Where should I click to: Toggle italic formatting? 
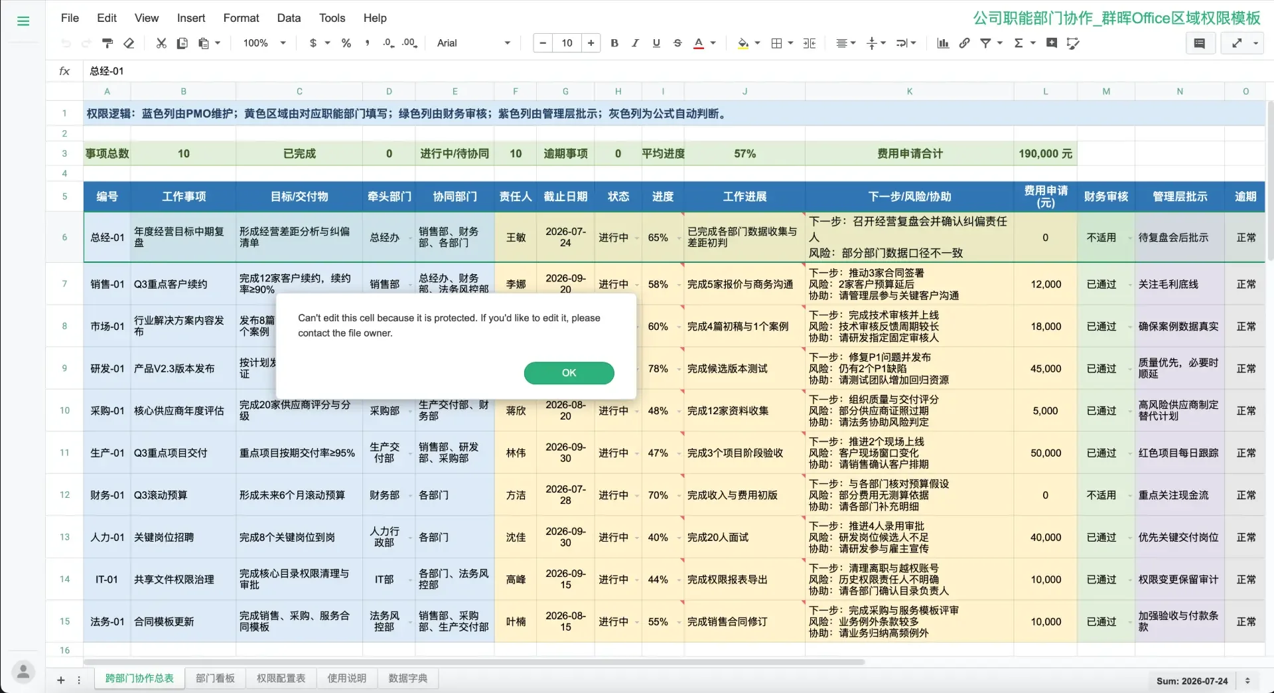click(635, 43)
